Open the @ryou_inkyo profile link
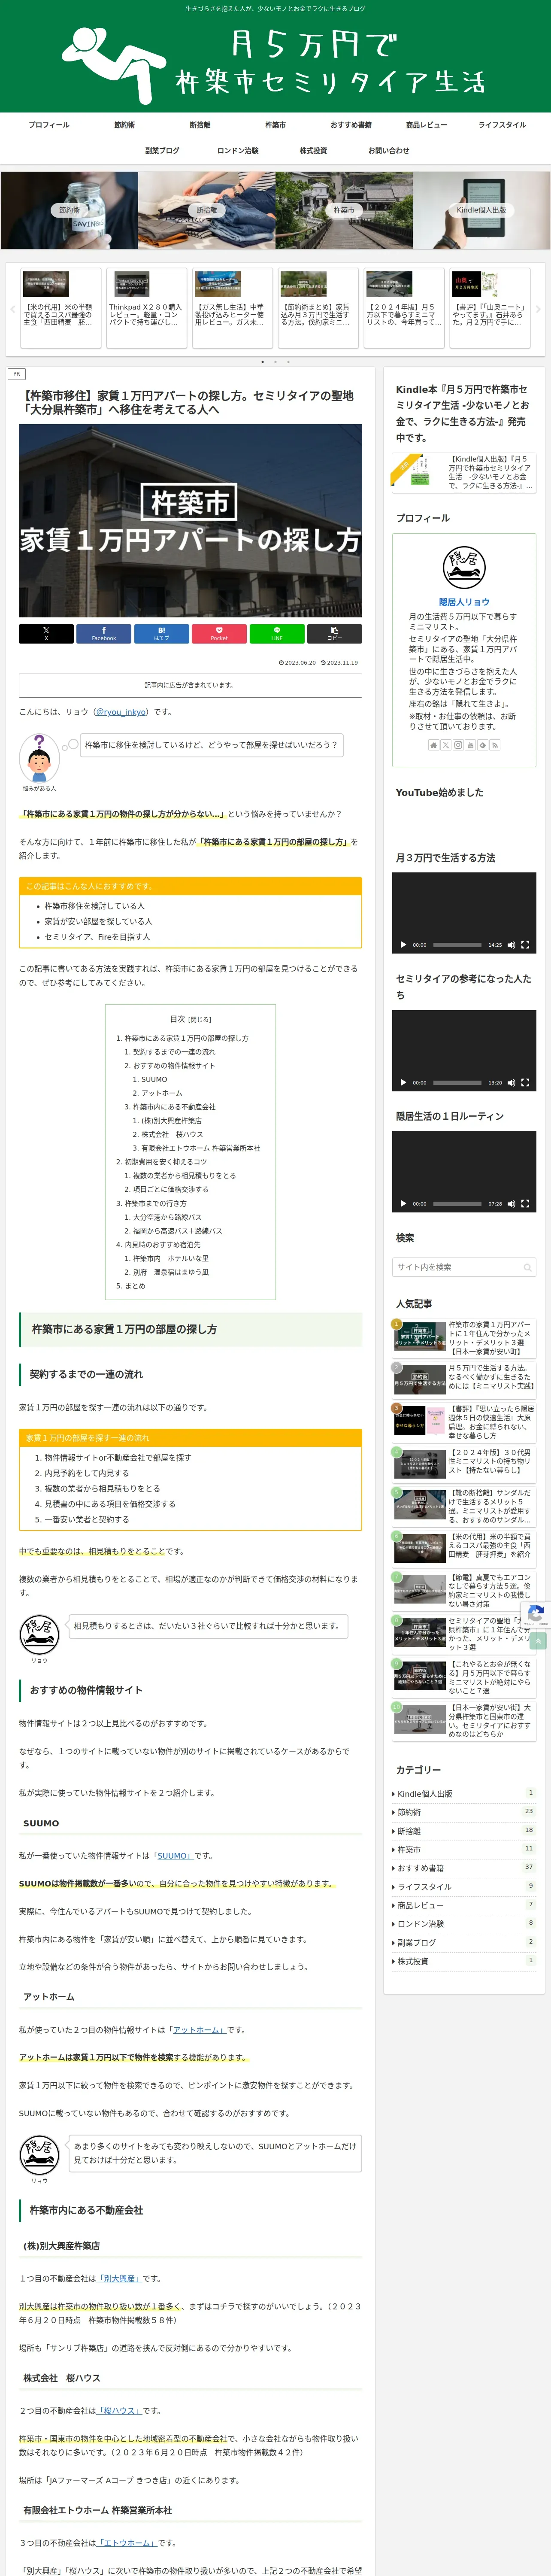 click(x=121, y=712)
